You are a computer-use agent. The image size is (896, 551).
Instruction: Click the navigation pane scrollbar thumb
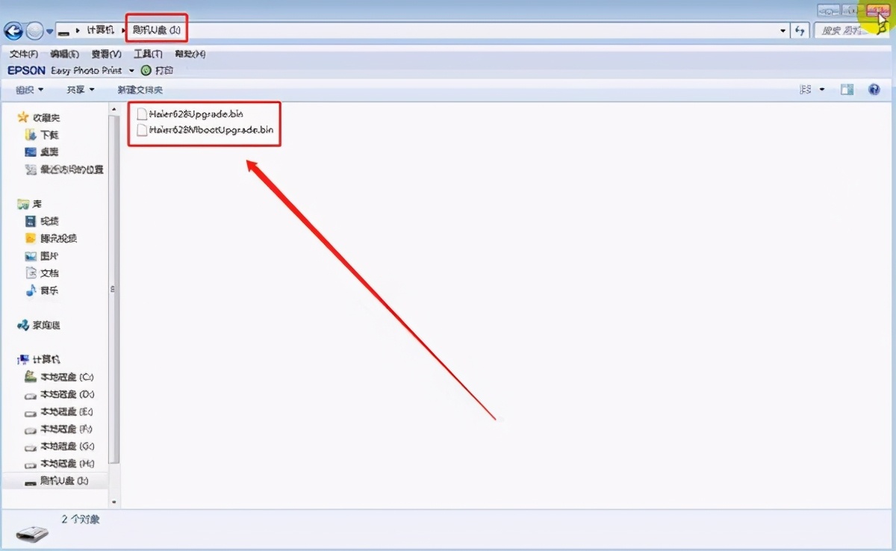tap(113, 289)
